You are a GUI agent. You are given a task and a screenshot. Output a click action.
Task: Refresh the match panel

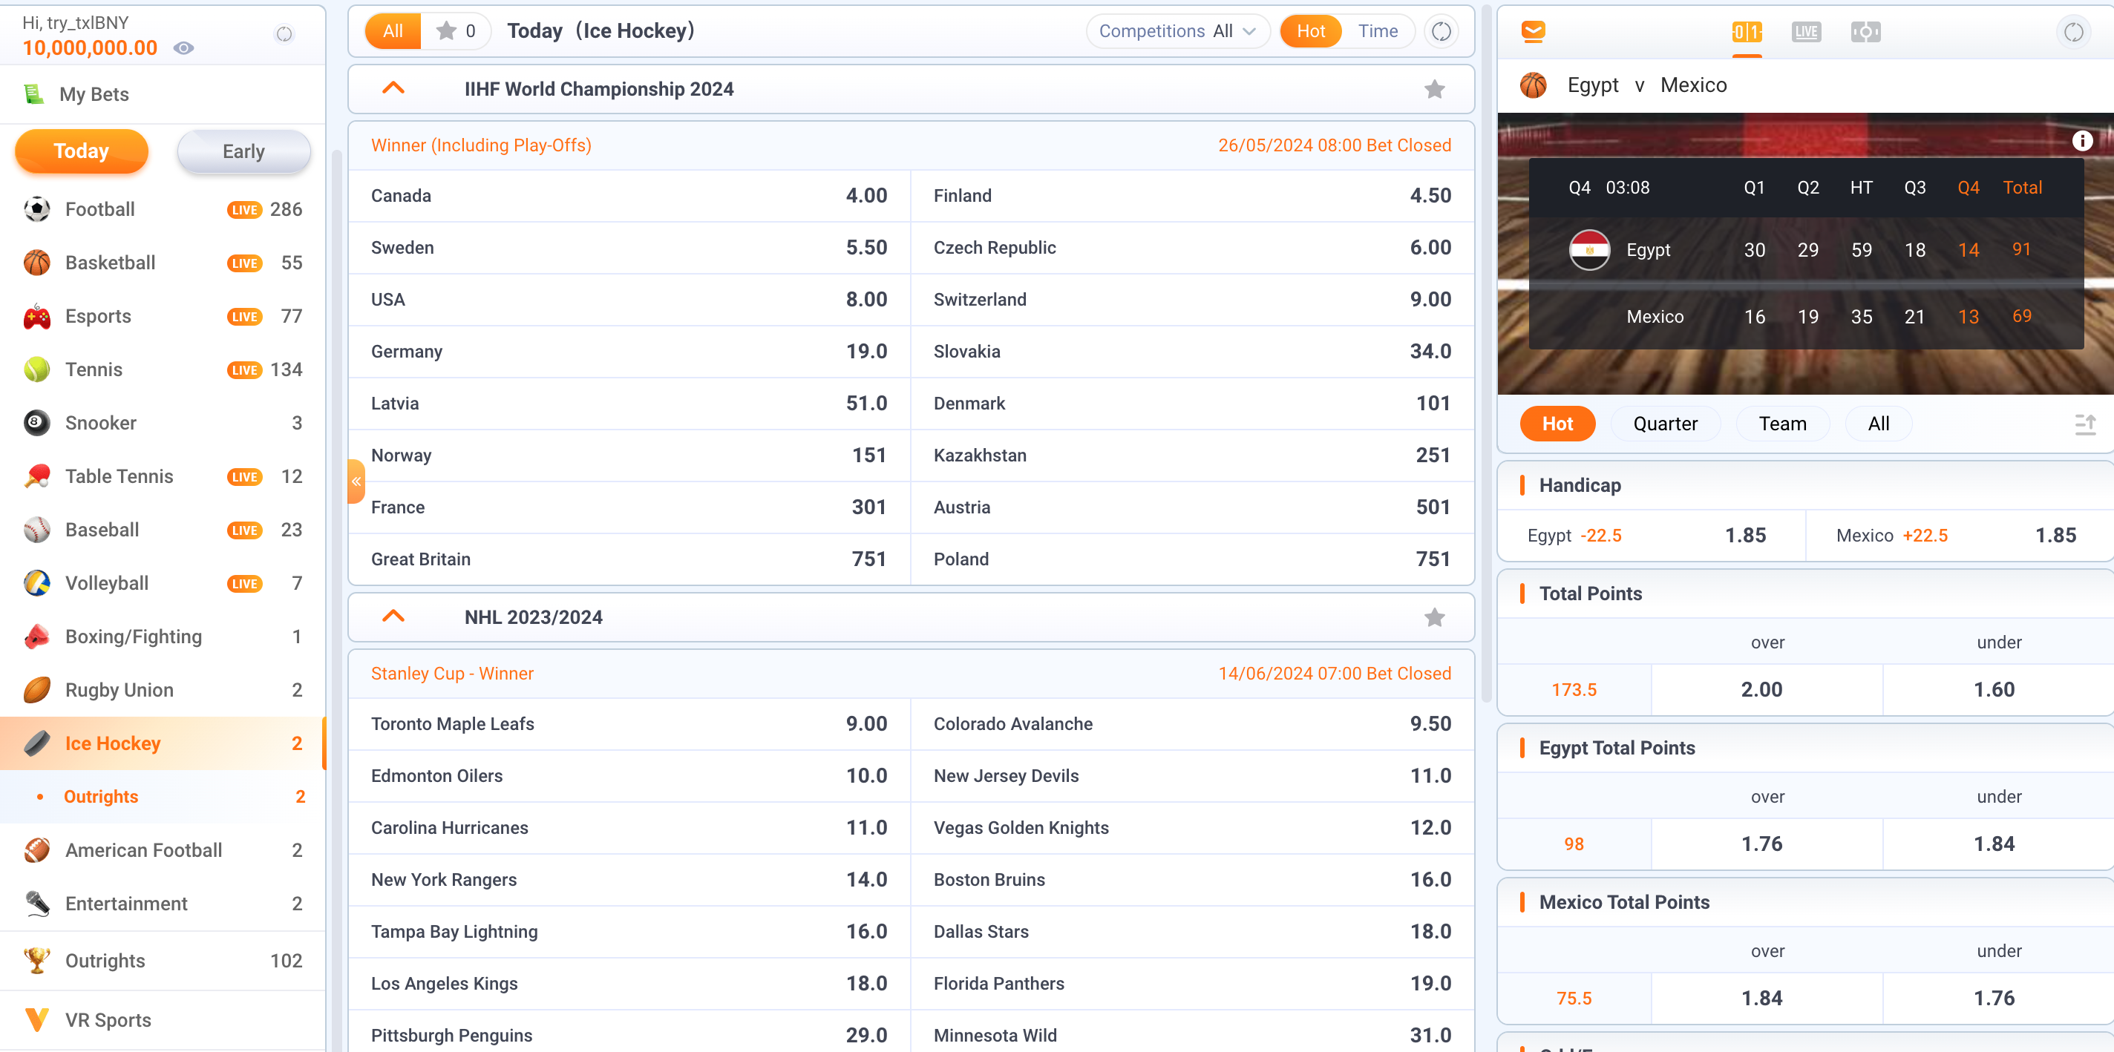tap(2074, 32)
